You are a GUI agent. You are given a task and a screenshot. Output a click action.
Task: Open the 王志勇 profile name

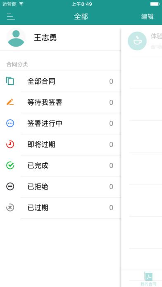click(45, 38)
